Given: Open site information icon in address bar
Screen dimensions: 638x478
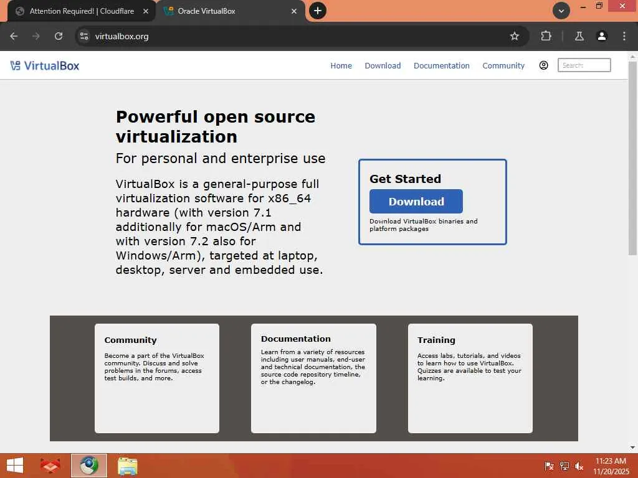Looking at the screenshot, I should (x=84, y=36).
